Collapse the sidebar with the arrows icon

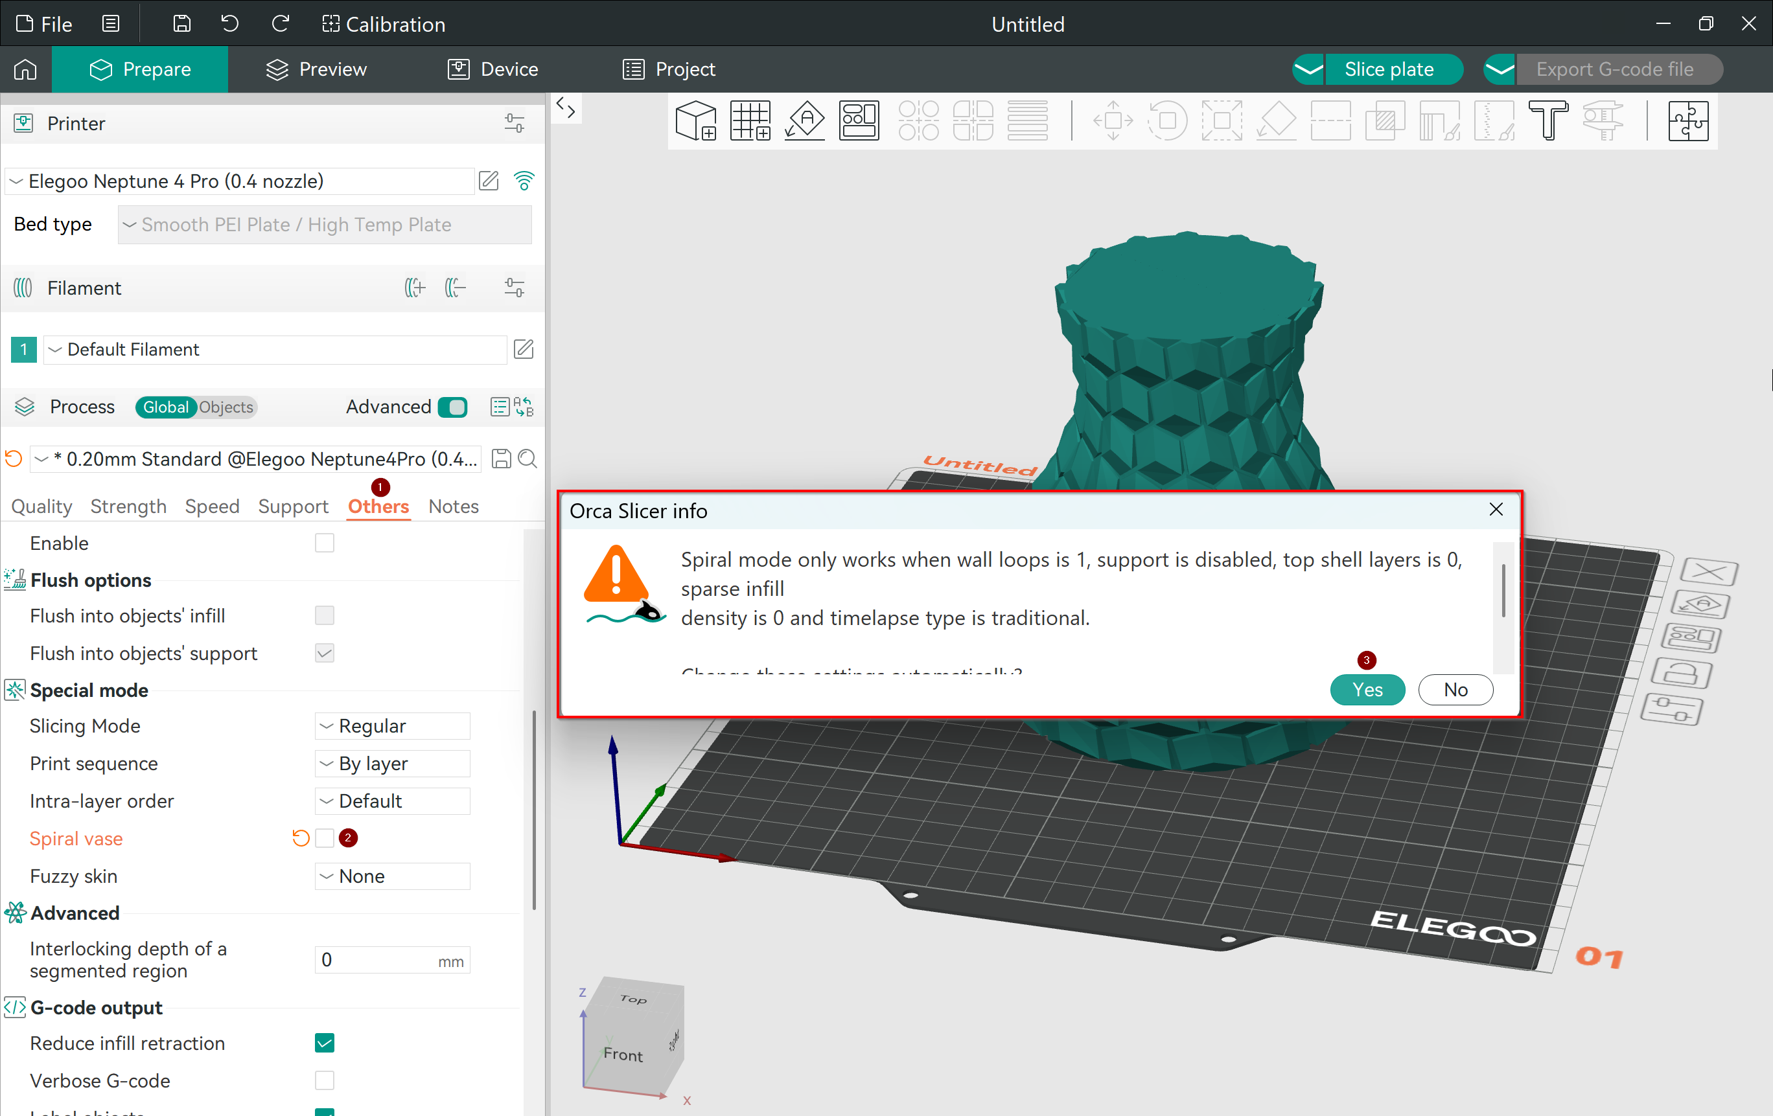[566, 108]
